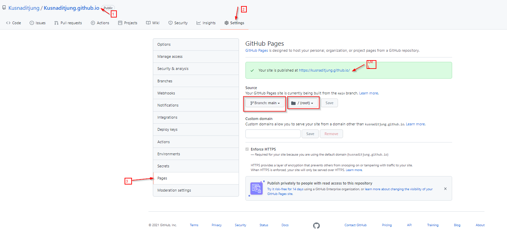View the Insights tab

point(206,23)
